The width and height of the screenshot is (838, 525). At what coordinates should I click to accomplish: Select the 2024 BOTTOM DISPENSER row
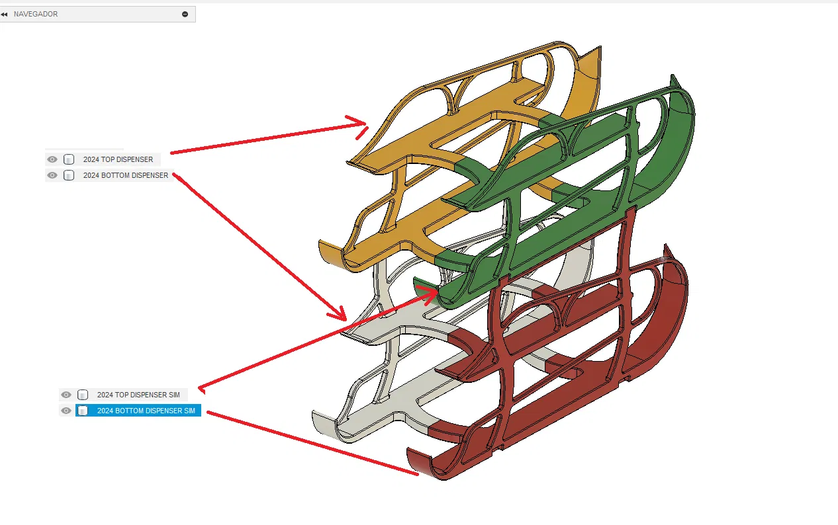pyautogui.click(x=109, y=175)
